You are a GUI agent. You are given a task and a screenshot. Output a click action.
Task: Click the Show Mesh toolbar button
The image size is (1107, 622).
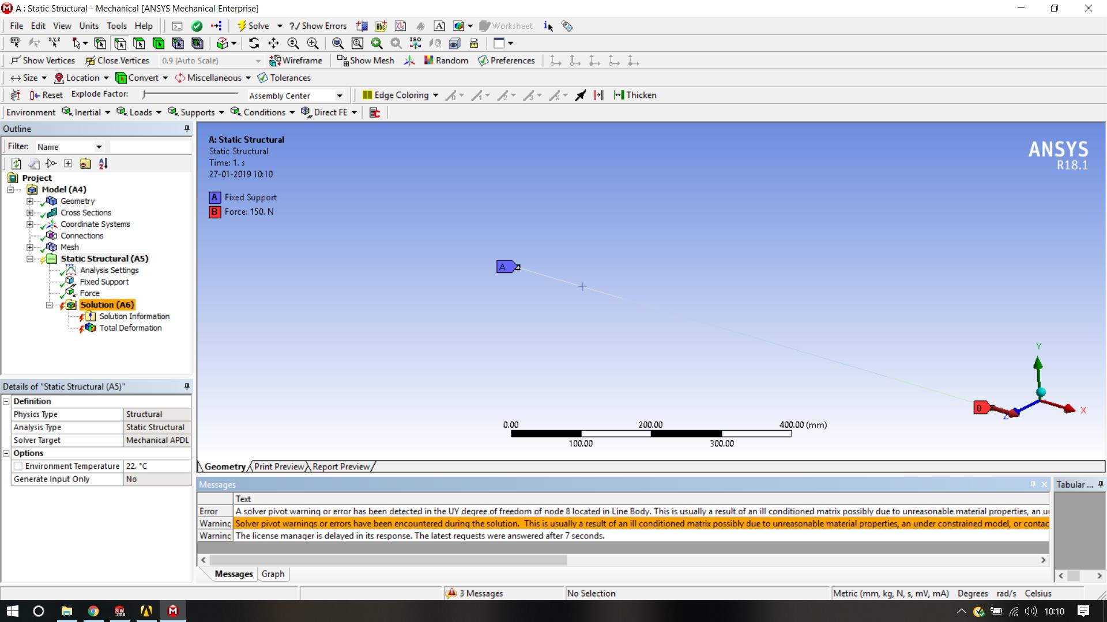pyautogui.click(x=366, y=60)
